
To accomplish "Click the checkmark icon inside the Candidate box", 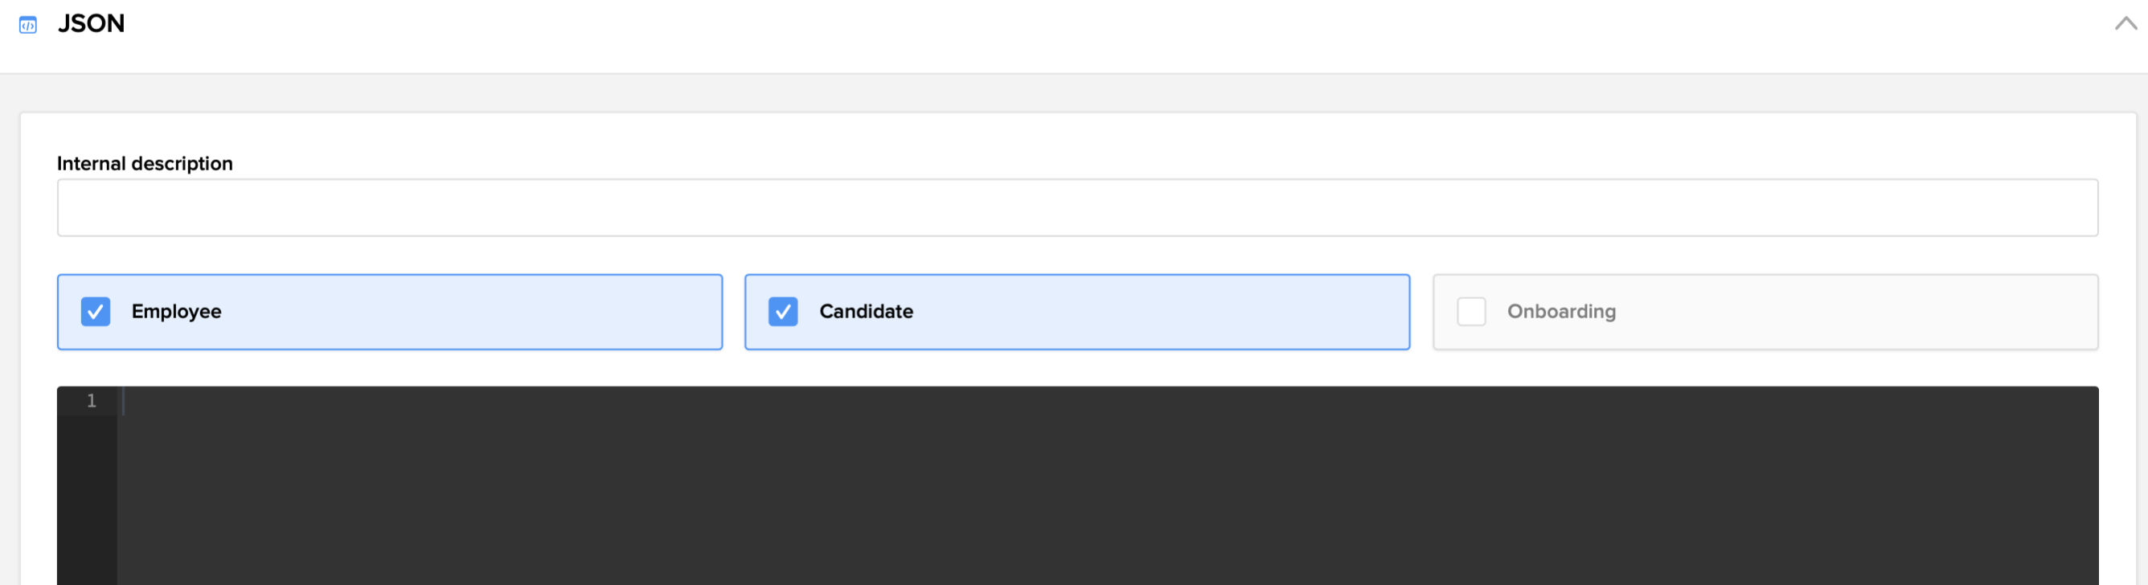I will point(783,312).
